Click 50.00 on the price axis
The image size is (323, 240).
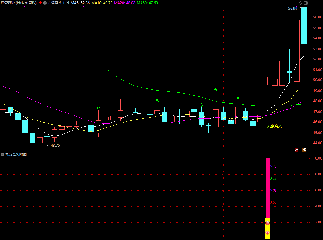[x=317, y=80]
